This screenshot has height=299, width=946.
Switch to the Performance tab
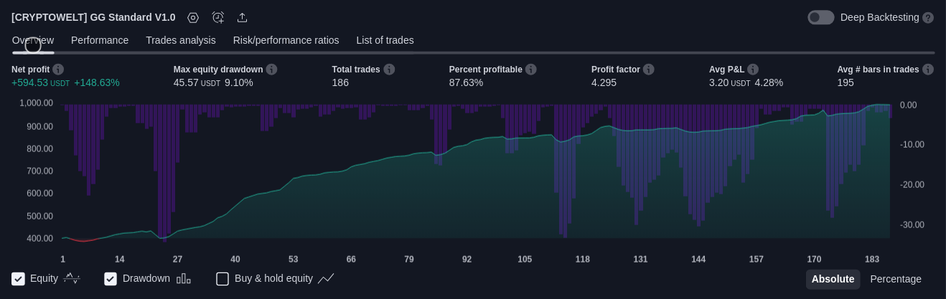click(x=100, y=40)
